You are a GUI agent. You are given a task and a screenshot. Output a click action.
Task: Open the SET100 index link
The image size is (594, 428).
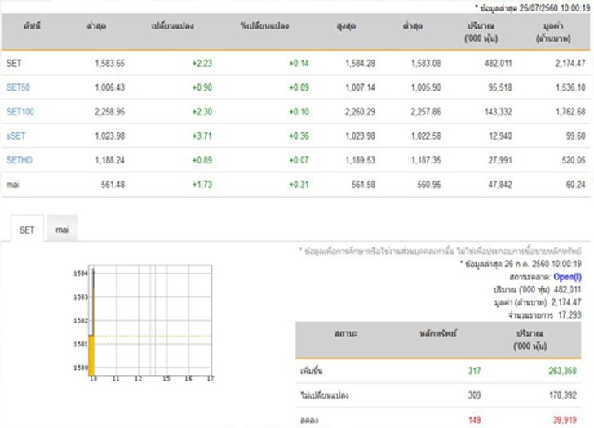pos(20,112)
